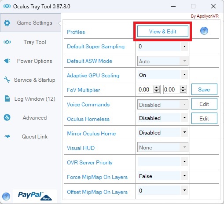Image resolution: width=224 pixels, height=204 pixels.
Task: Save the FoV Multiplier values
Action: coord(204,89)
